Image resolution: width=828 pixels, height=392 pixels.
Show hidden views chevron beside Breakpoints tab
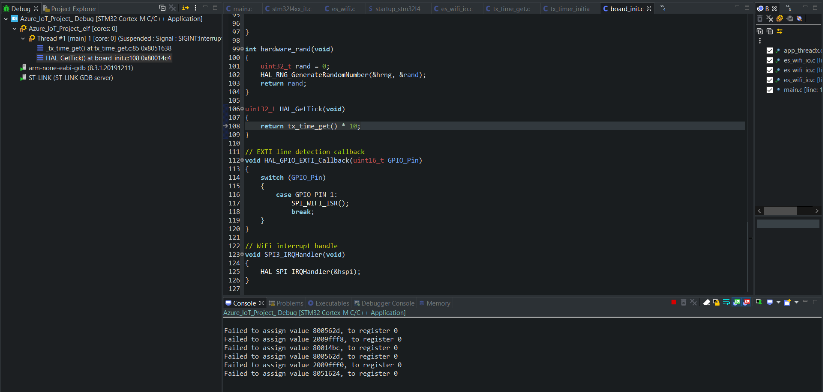tap(788, 8)
